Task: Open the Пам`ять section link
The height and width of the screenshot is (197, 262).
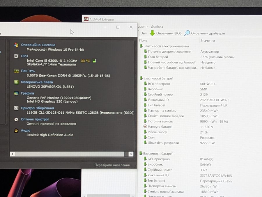Action: [28, 71]
